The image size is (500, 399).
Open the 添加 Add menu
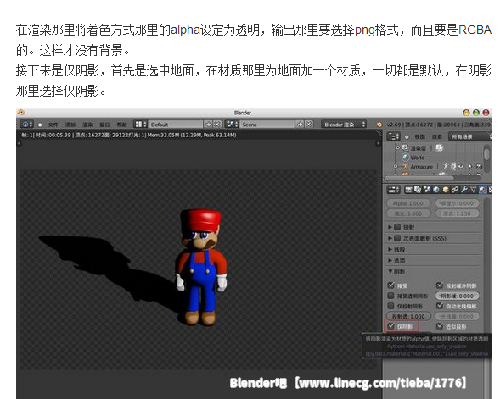70,125
